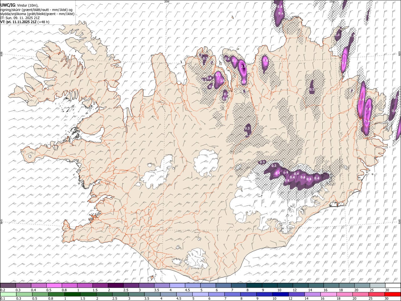Select the violet rain swatch starting at 12
401x301 pixels.
tap(296, 294)
